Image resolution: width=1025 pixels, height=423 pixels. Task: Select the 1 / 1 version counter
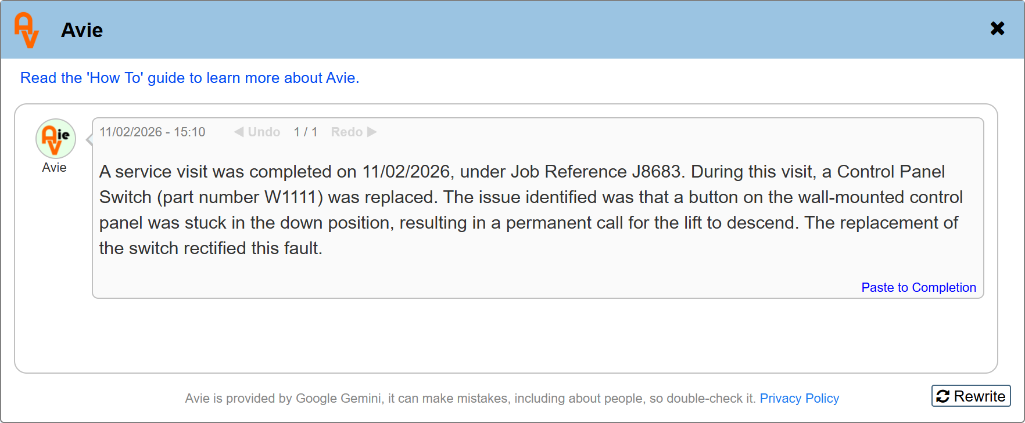[x=306, y=132]
